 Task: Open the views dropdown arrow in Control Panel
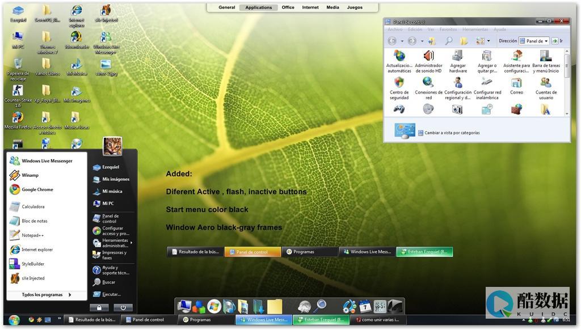coord(487,41)
